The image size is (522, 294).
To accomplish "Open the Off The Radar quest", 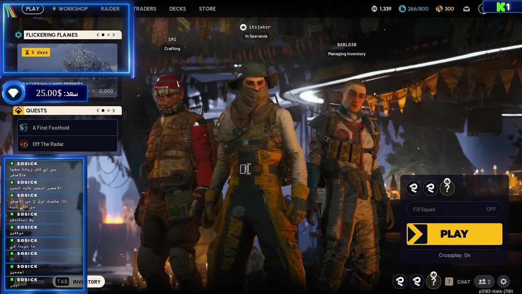I will tap(67, 144).
